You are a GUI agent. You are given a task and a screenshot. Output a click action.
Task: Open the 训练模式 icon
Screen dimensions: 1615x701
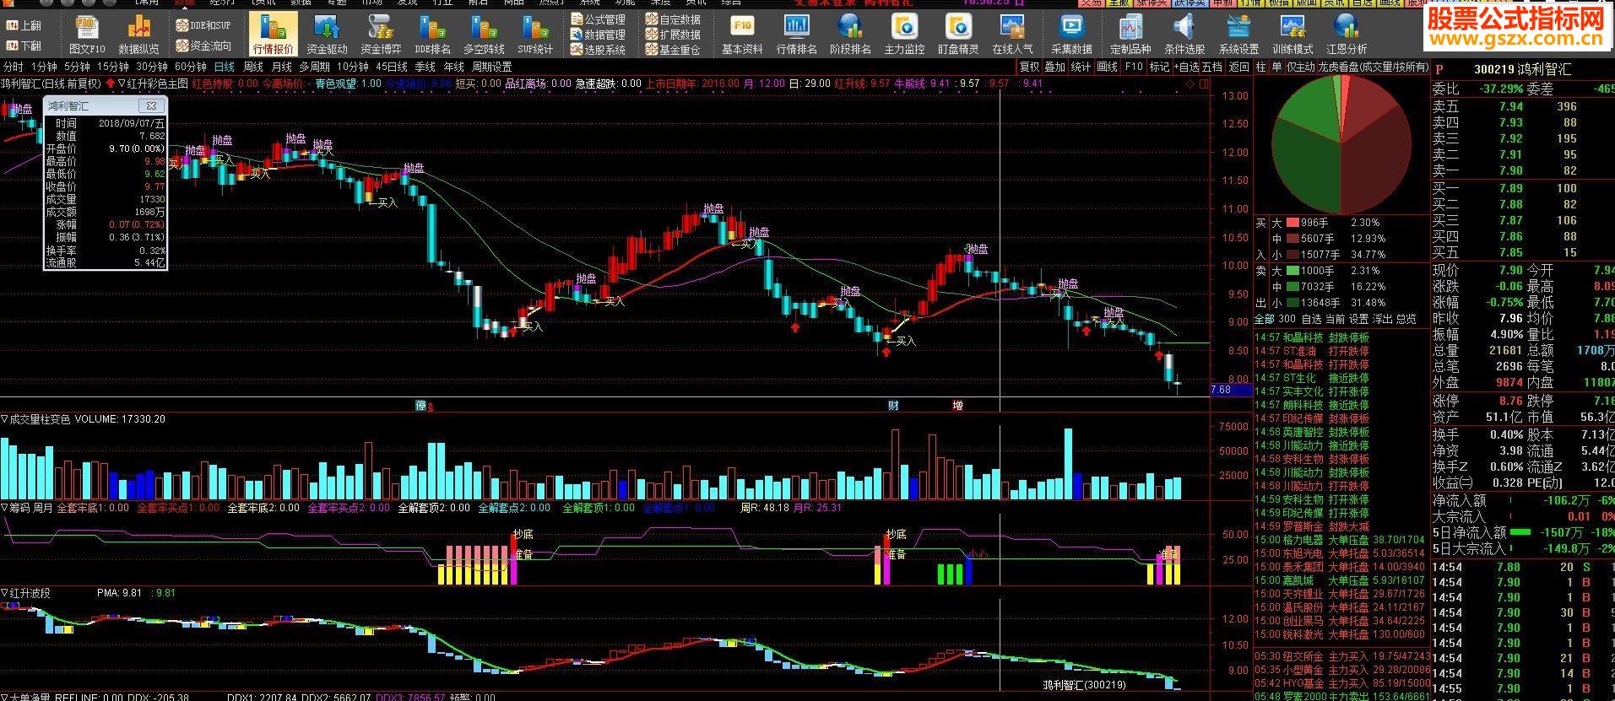click(x=1293, y=35)
